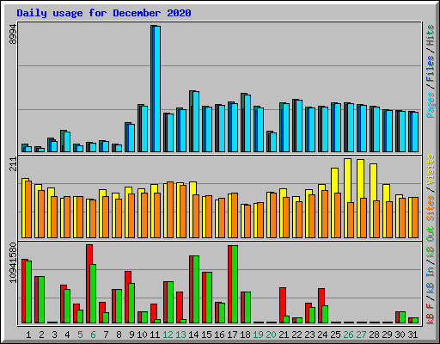The height and width of the screenshot is (344, 440).
Task: Click the orange sites bar for day 1
Action: click(28, 209)
